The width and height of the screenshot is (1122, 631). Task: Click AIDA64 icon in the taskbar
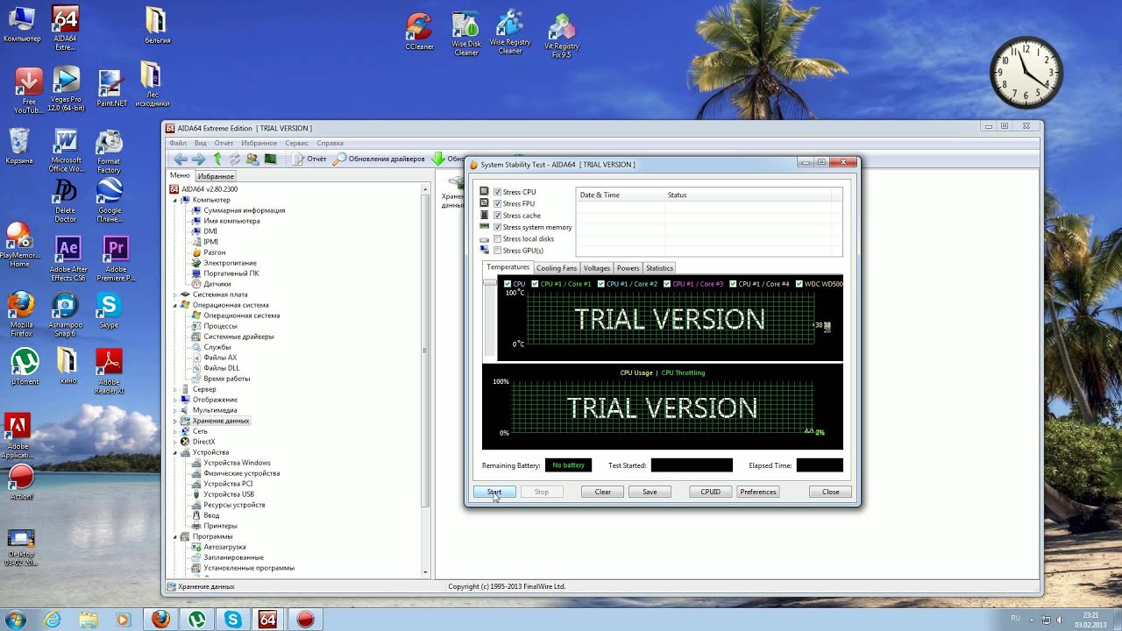pyautogui.click(x=268, y=619)
